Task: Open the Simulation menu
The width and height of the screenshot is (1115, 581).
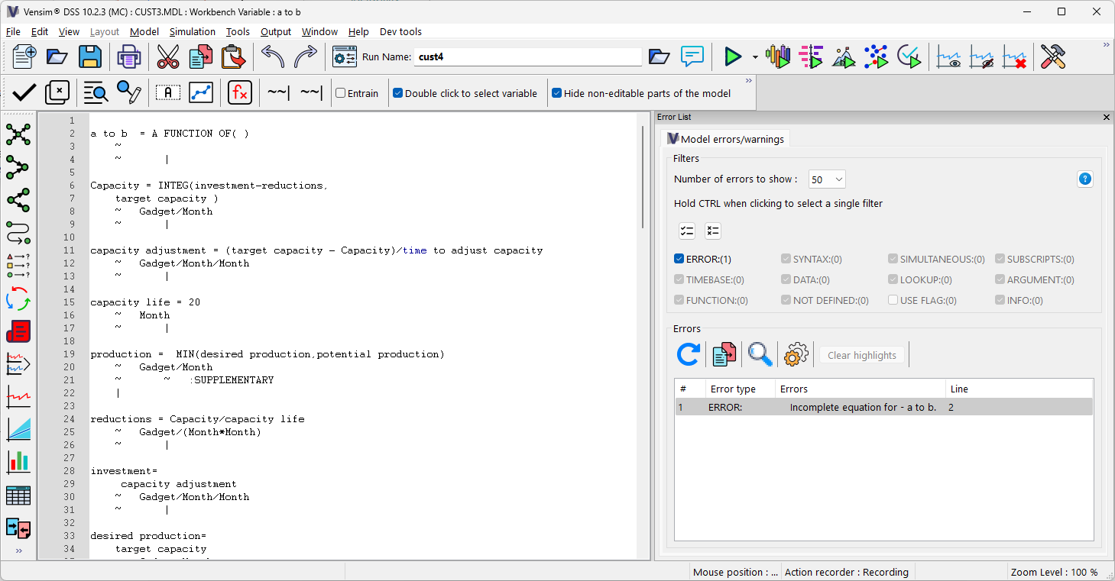Action: (192, 31)
